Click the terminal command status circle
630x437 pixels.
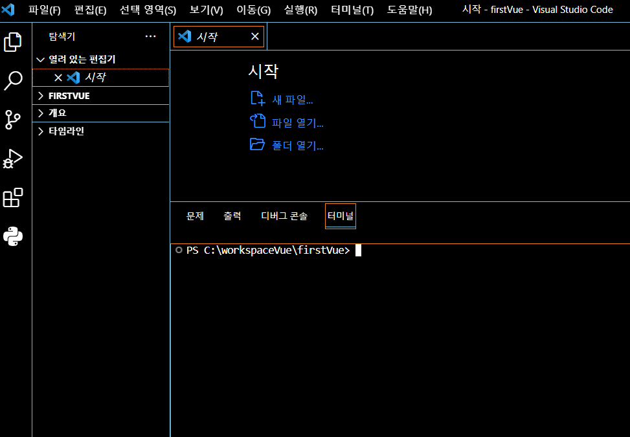(x=179, y=251)
